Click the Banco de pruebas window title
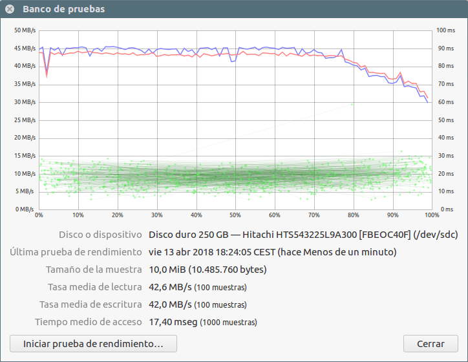The height and width of the screenshot is (362, 468). [x=63, y=9]
